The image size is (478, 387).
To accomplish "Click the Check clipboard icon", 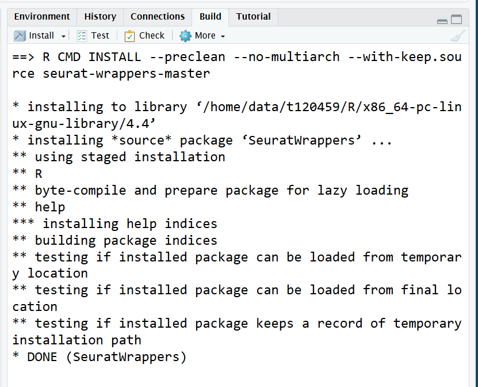I will [129, 36].
